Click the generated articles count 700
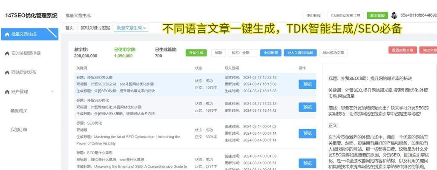The image size is (437, 170). point(158,56)
